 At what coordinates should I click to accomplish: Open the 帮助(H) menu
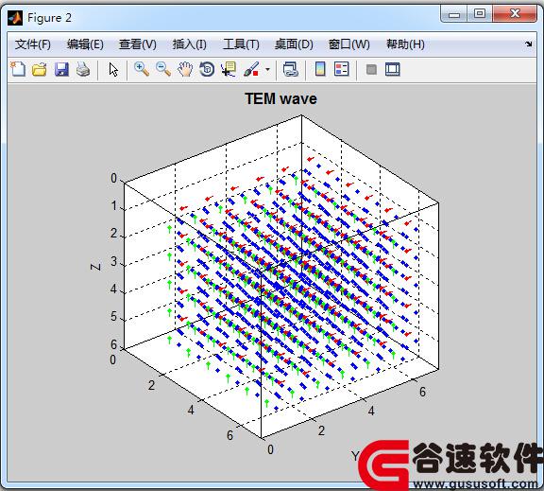405,44
